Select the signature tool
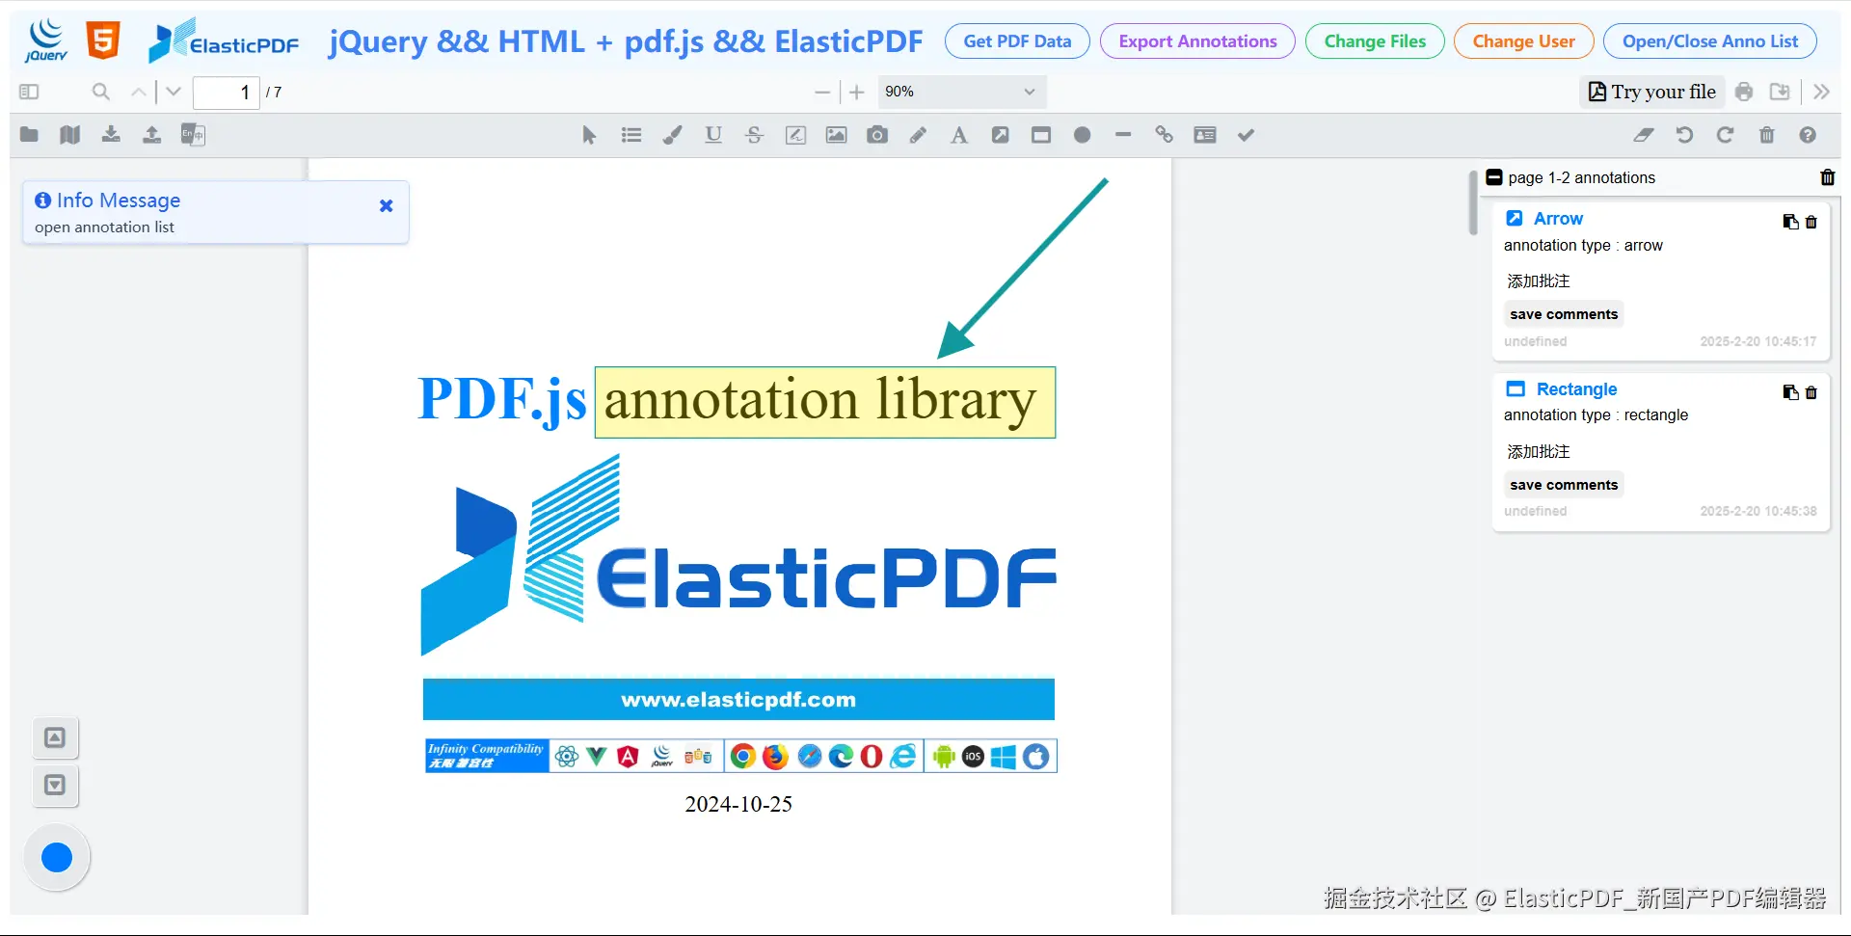The width and height of the screenshot is (1851, 936). click(x=795, y=135)
